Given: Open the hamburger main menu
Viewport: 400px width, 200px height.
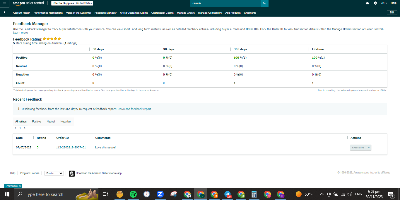Looking at the screenshot, I should (4, 3).
